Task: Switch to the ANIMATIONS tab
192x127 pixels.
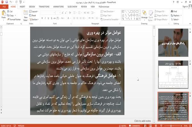Action: 59,7
